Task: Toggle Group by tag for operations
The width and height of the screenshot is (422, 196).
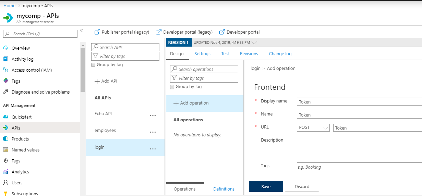Action: pyautogui.click(x=172, y=87)
